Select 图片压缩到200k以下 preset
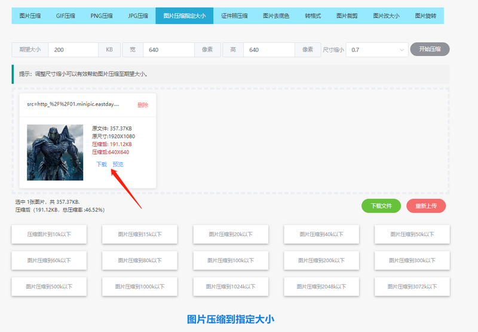This screenshot has height=332, width=478. pyautogui.click(x=321, y=260)
